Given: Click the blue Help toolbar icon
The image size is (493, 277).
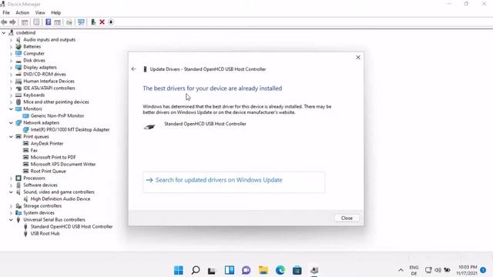Looking at the screenshot, I should (x=48, y=22).
